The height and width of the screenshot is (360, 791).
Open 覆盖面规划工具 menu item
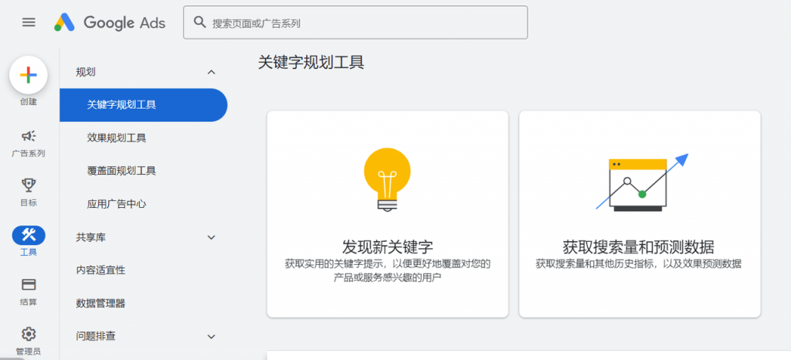click(x=122, y=171)
